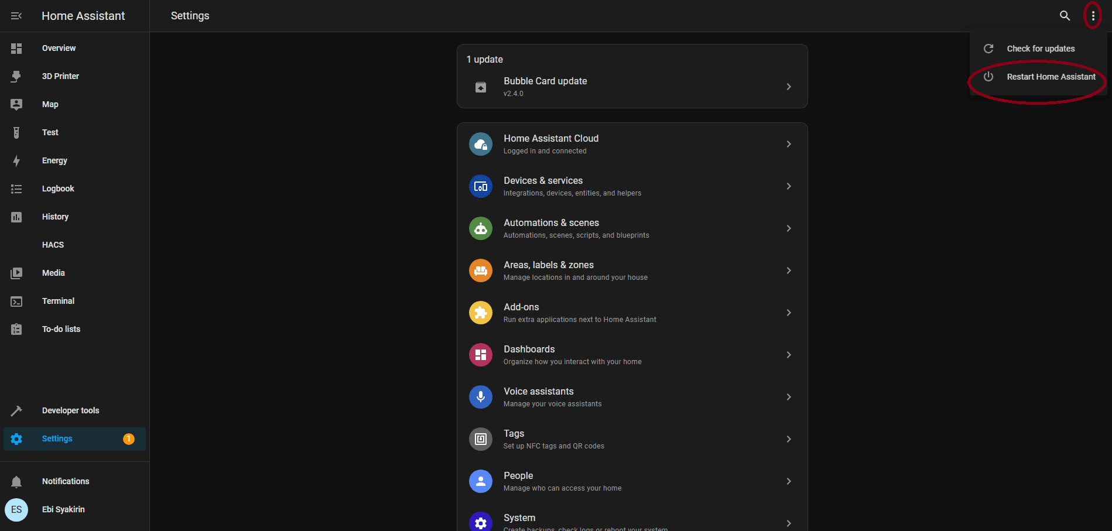Open the 3D Printer sidebar icon
The image size is (1112, 531).
(16, 76)
